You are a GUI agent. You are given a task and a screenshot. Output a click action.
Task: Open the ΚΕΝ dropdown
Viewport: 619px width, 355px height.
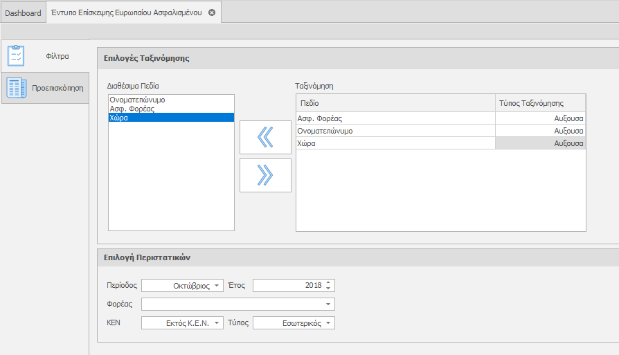[x=217, y=323]
